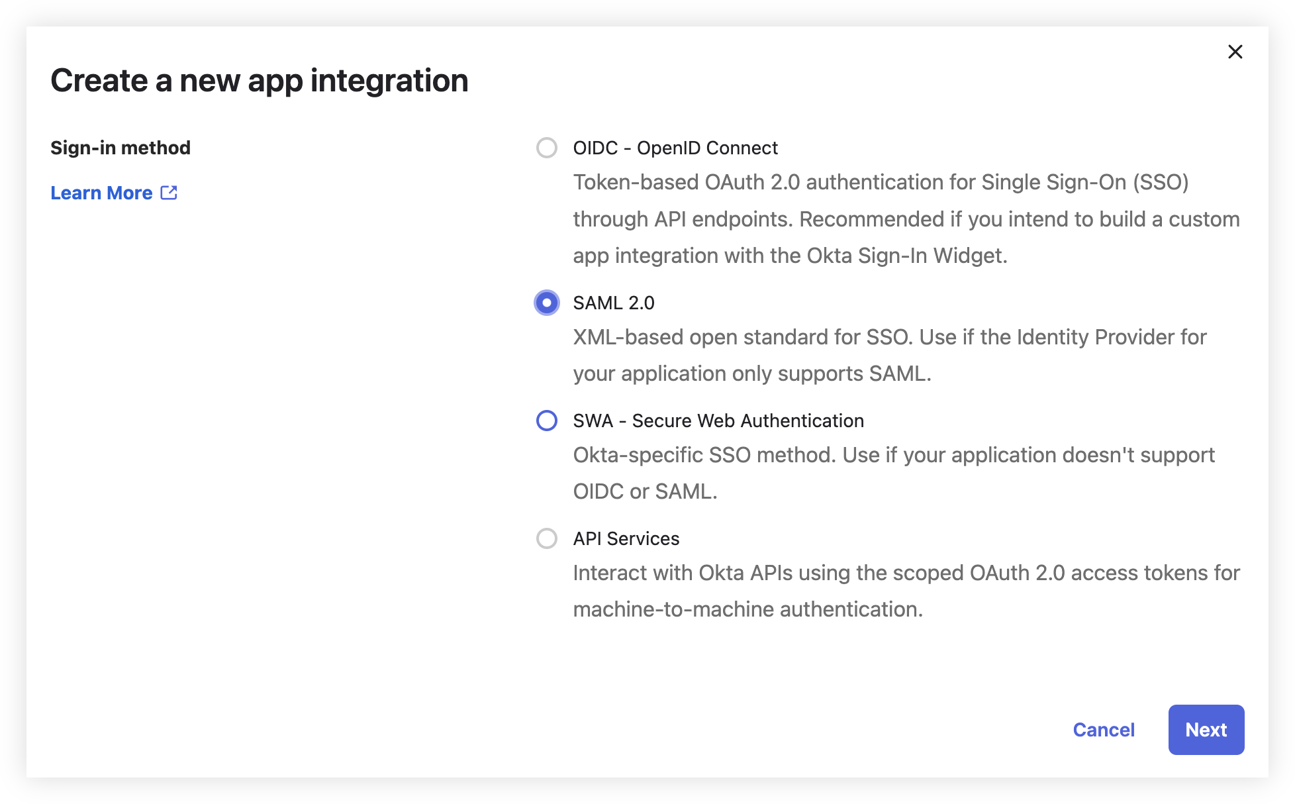Cancel the new app integration

click(1104, 730)
